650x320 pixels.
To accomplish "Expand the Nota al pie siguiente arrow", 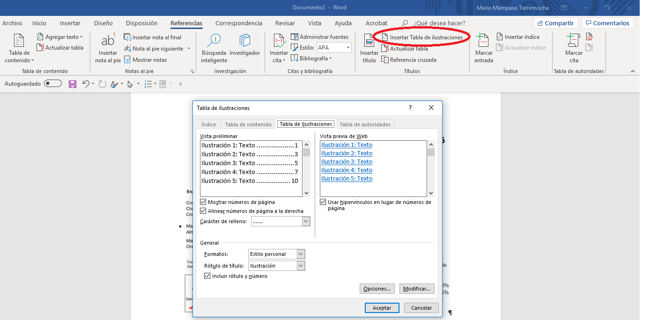I will point(189,49).
